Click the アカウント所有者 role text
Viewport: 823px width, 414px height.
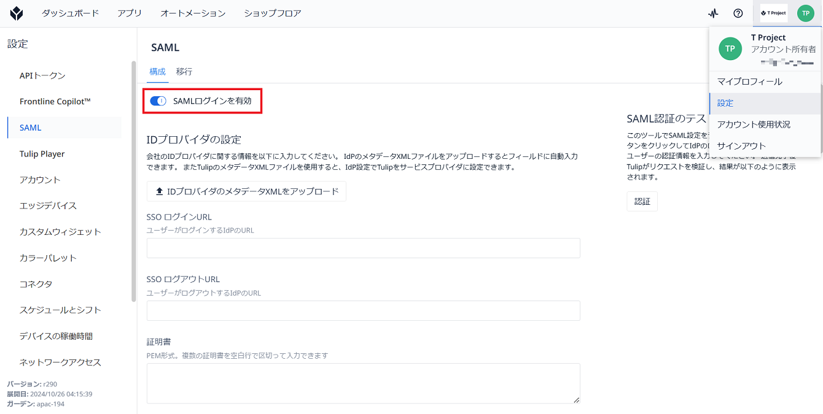tap(784, 49)
